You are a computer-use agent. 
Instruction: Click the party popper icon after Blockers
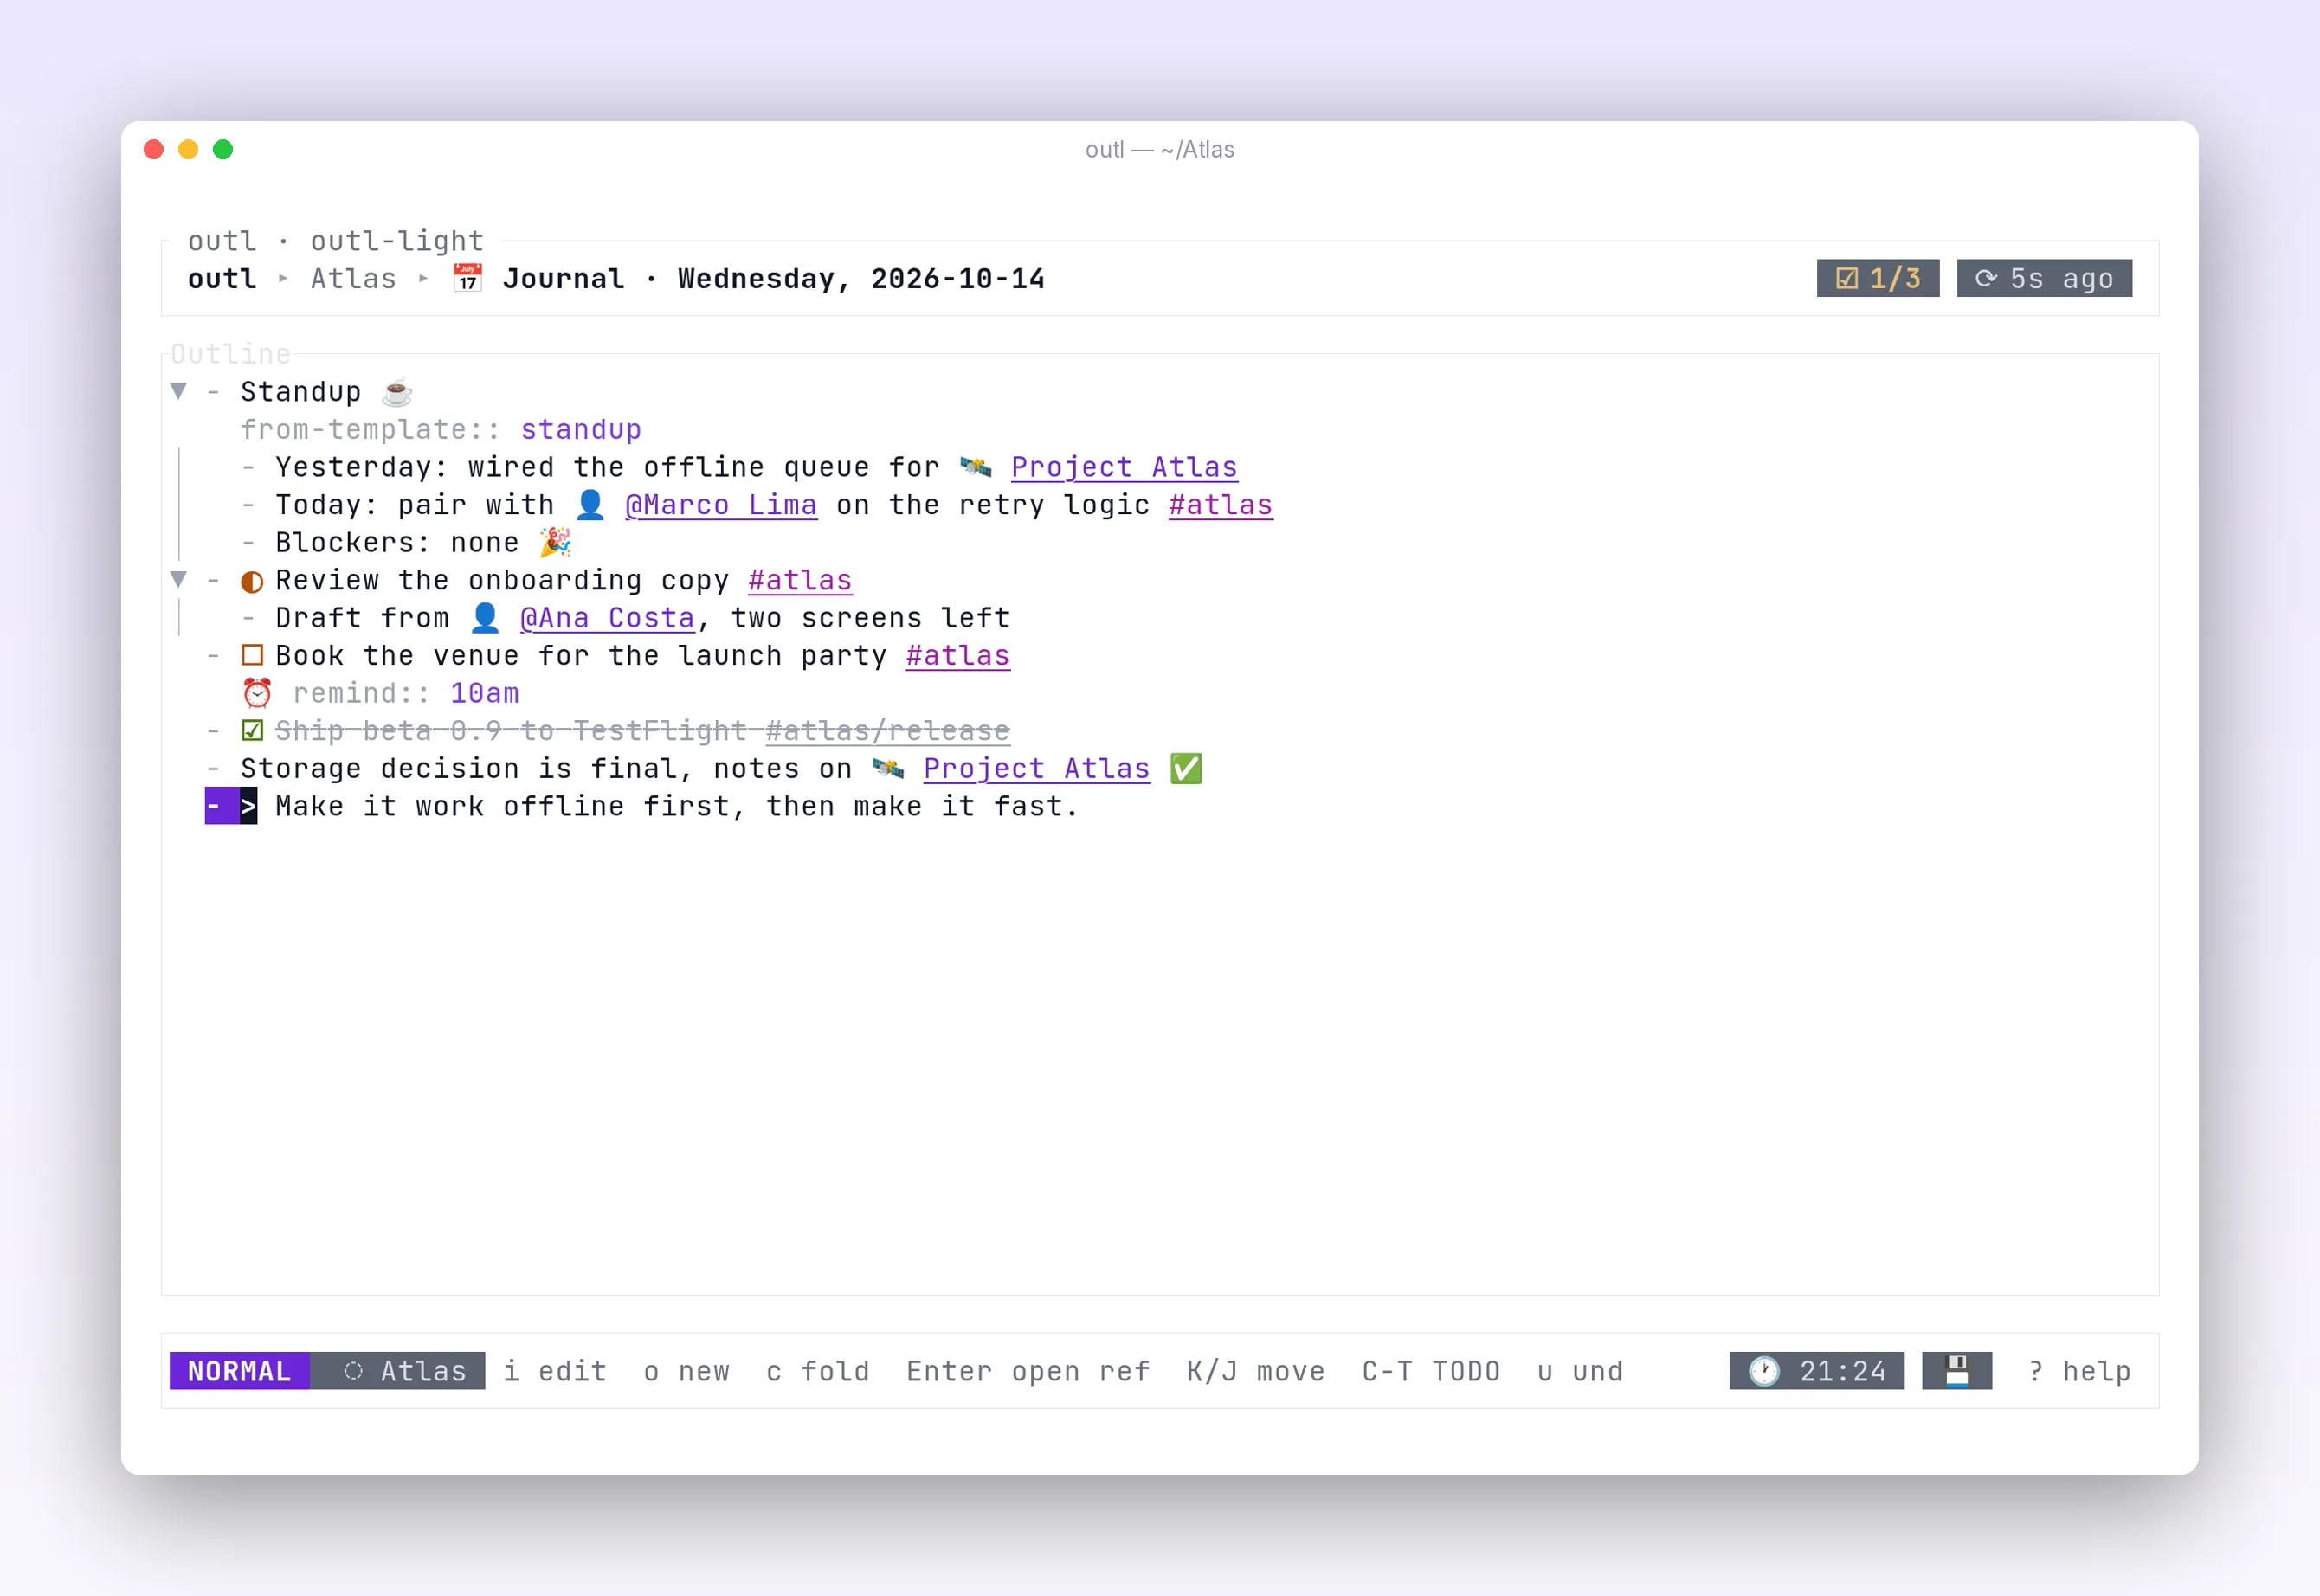[555, 542]
